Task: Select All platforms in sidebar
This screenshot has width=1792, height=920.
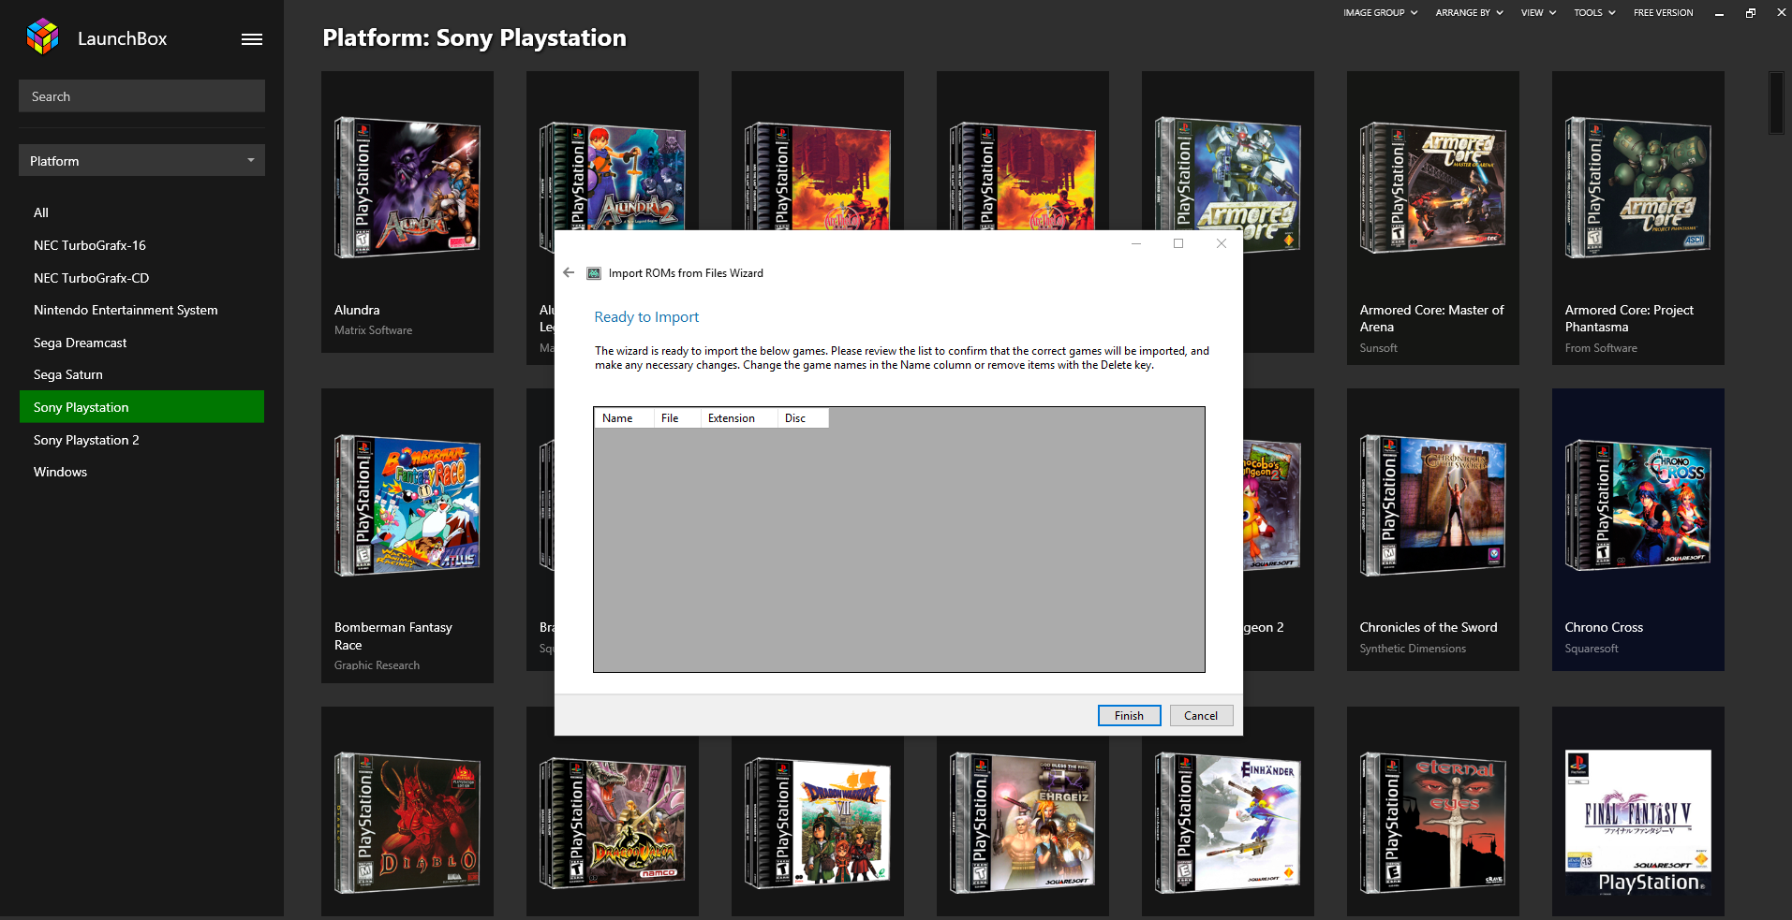Action: (141, 212)
